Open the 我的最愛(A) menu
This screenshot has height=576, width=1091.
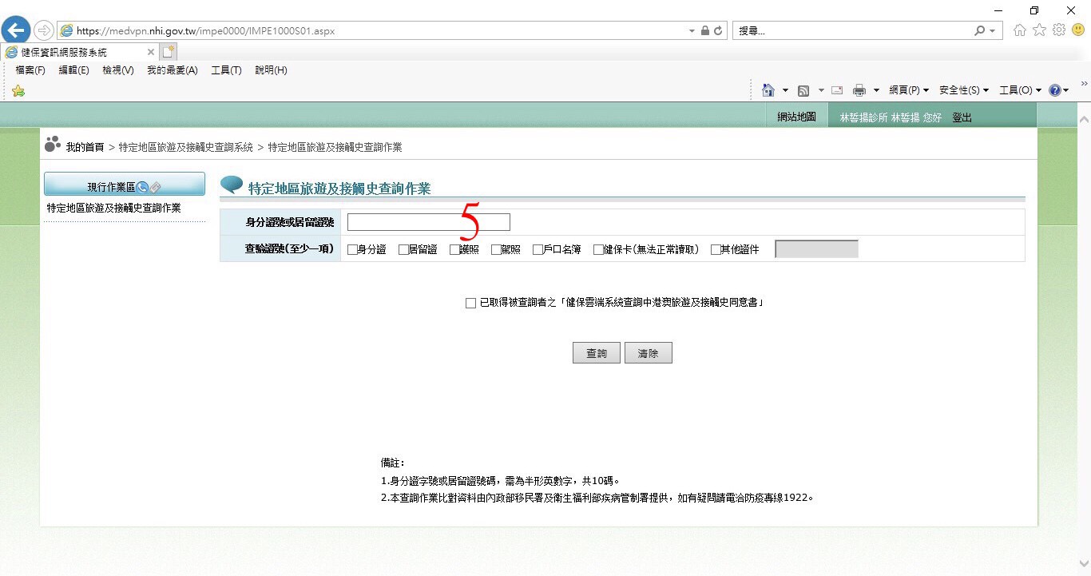[x=172, y=70]
